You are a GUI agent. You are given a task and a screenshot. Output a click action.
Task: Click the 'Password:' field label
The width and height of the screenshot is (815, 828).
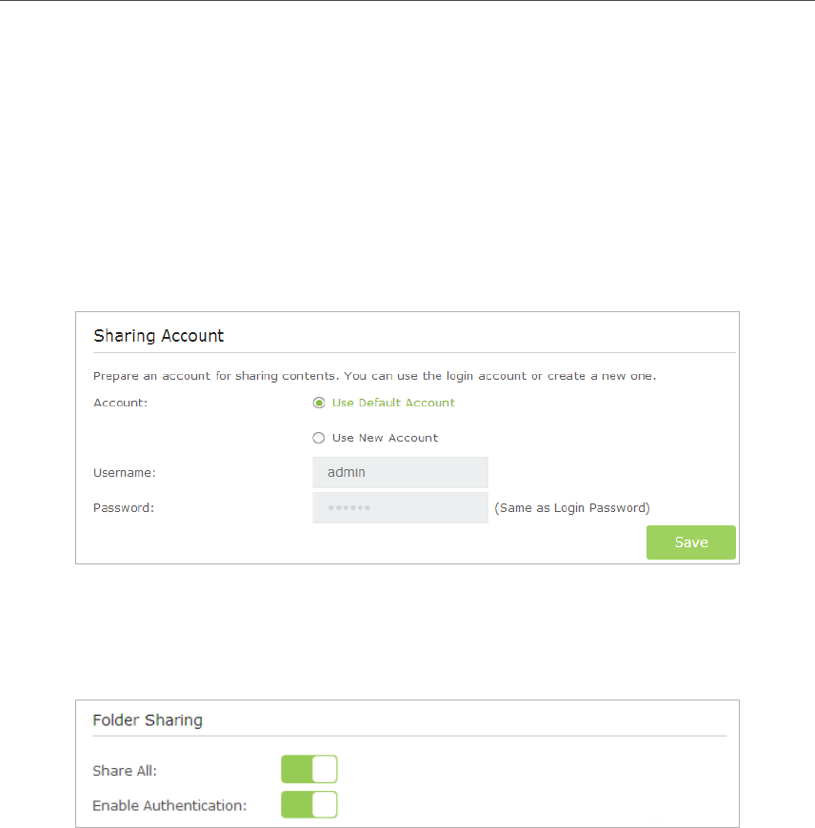pyautogui.click(x=124, y=507)
